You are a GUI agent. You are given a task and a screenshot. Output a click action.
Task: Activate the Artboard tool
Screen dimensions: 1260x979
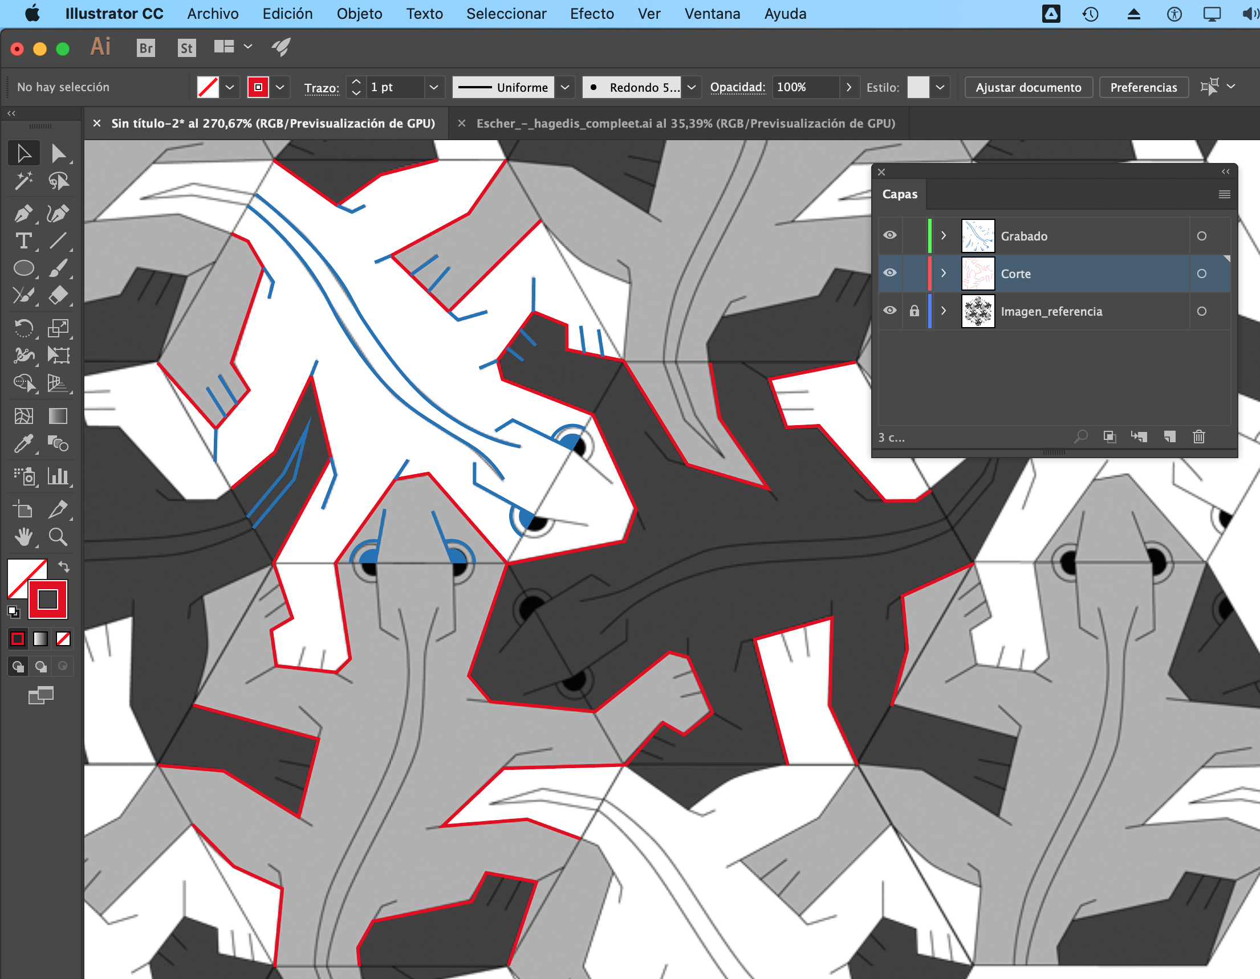coord(23,509)
